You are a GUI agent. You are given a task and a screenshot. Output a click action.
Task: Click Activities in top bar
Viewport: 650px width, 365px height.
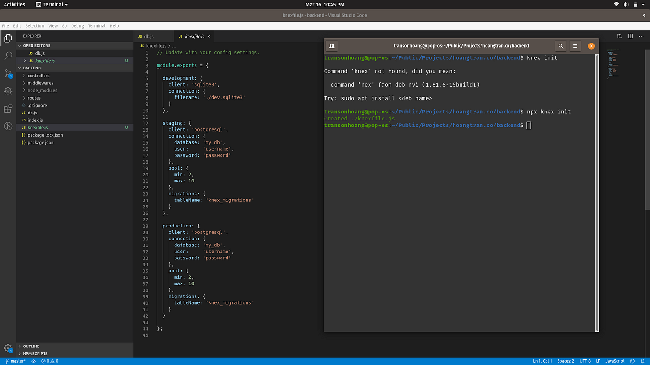click(14, 4)
